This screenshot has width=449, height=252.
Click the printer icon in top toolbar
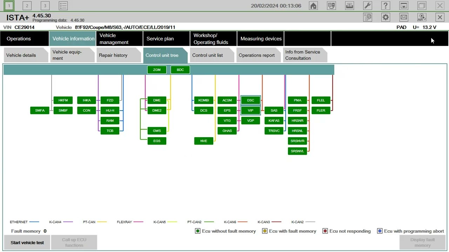[x=349, y=6]
